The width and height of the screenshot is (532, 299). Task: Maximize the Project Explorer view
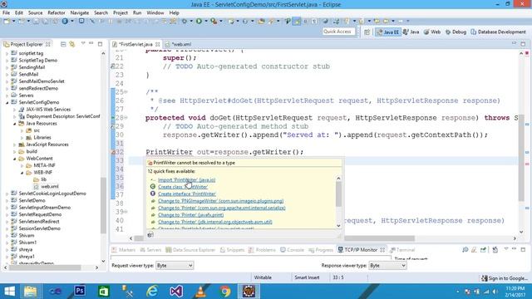100,44
